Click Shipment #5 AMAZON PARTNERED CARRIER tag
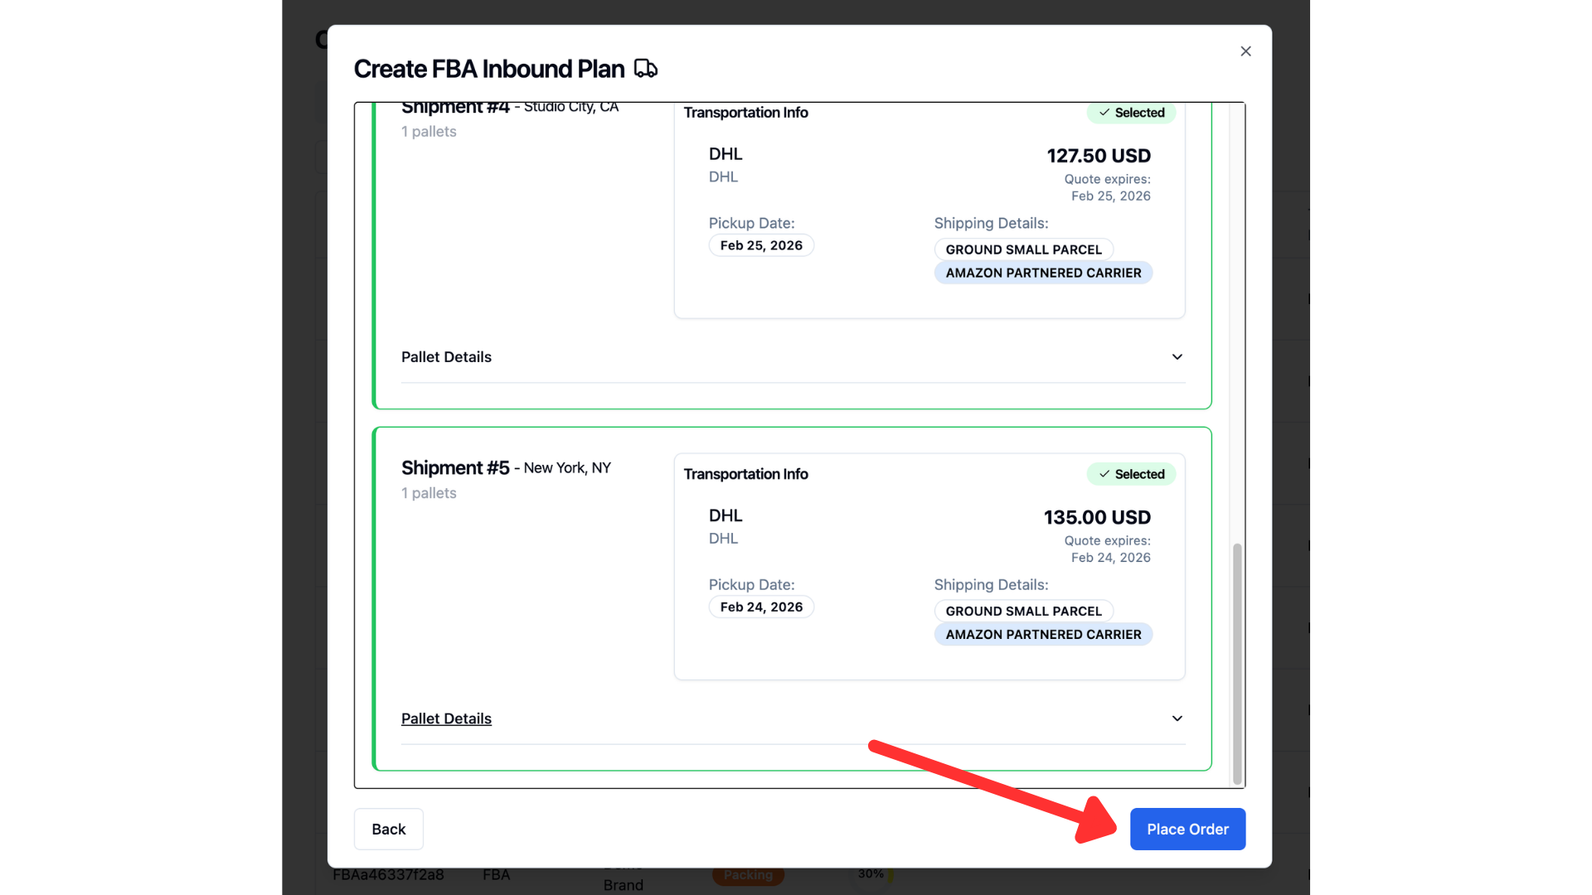This screenshot has width=1592, height=895. pyautogui.click(x=1043, y=634)
